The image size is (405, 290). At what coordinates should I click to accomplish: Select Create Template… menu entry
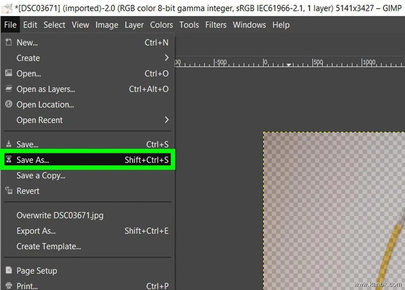click(49, 246)
